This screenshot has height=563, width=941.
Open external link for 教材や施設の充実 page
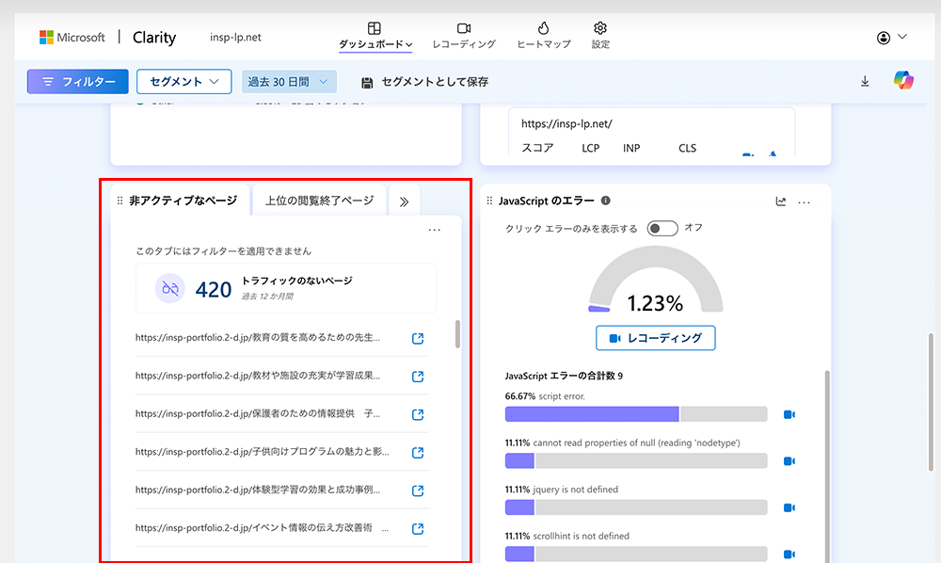(418, 377)
